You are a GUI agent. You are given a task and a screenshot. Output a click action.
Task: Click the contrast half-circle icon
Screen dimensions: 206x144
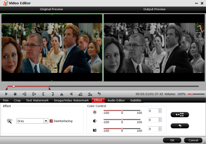(x=94, y=121)
